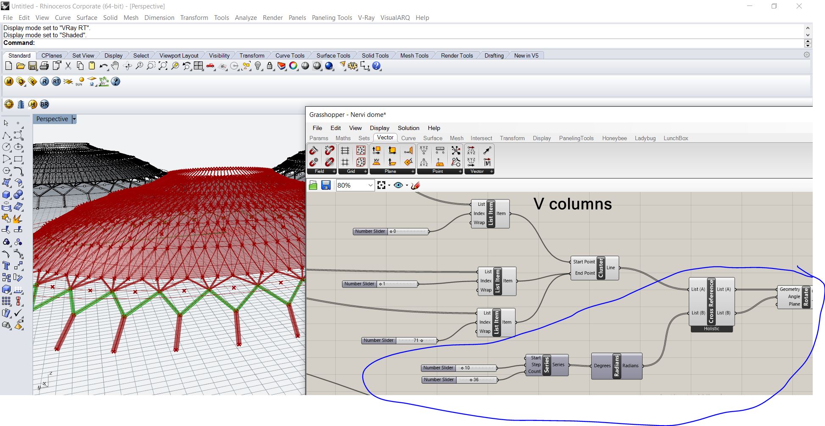Switch to the Curve Tools toolbar tab

pyautogui.click(x=290, y=55)
